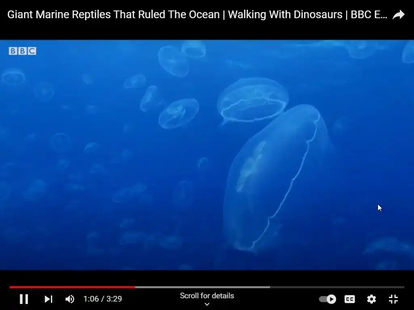414x310 pixels.
Task: Open the settings gear menu
Action: 372,299
